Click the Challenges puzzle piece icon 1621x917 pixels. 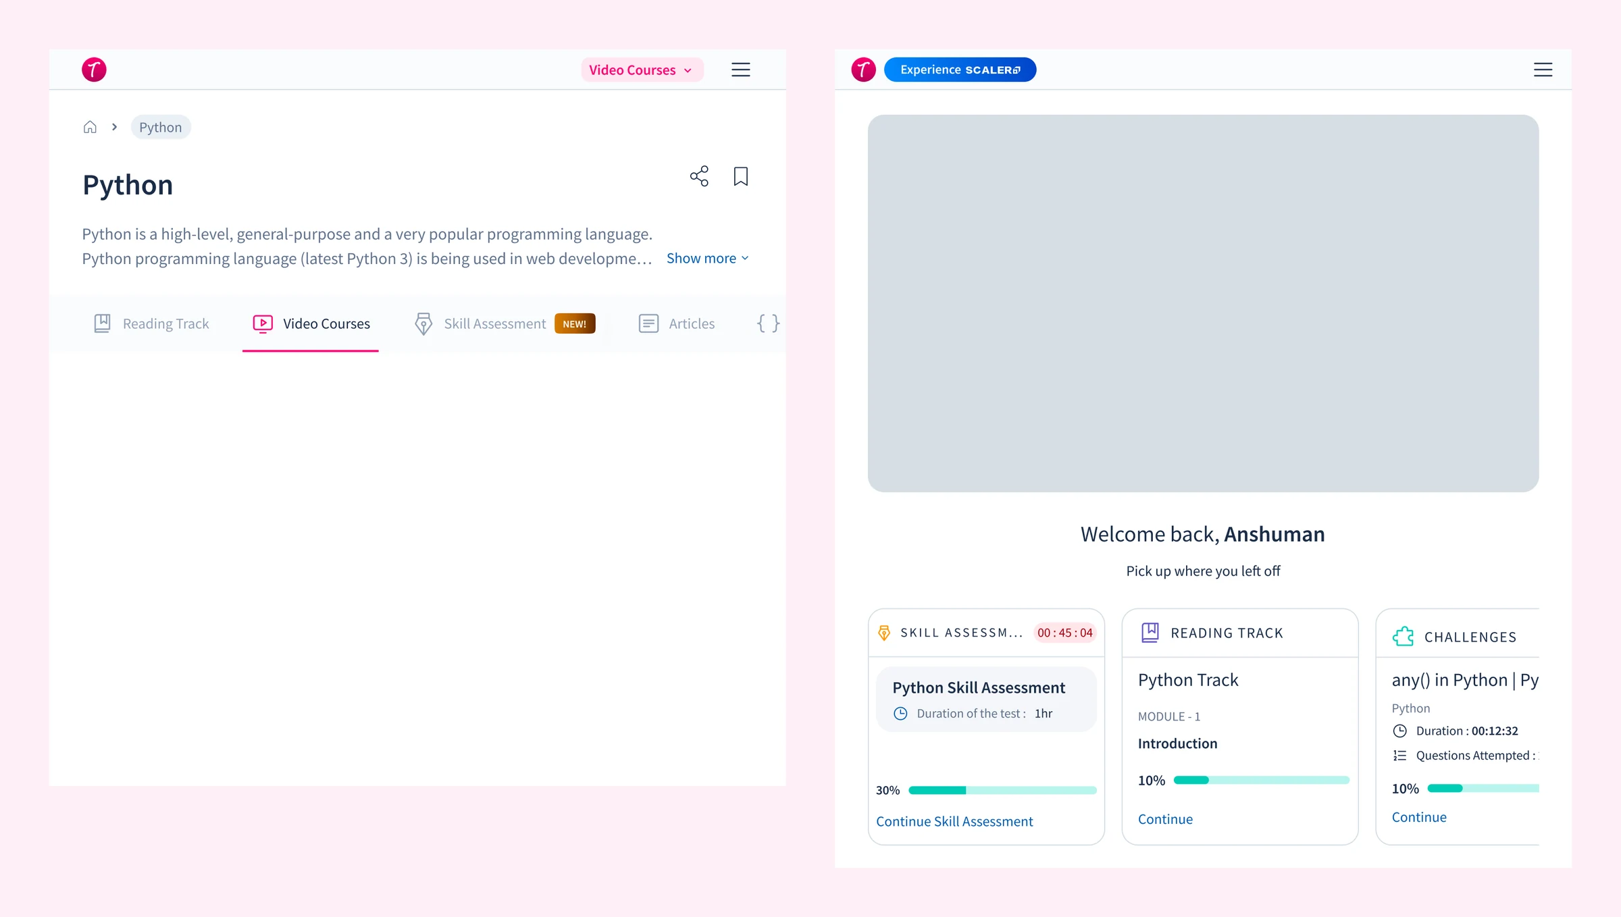click(x=1403, y=636)
